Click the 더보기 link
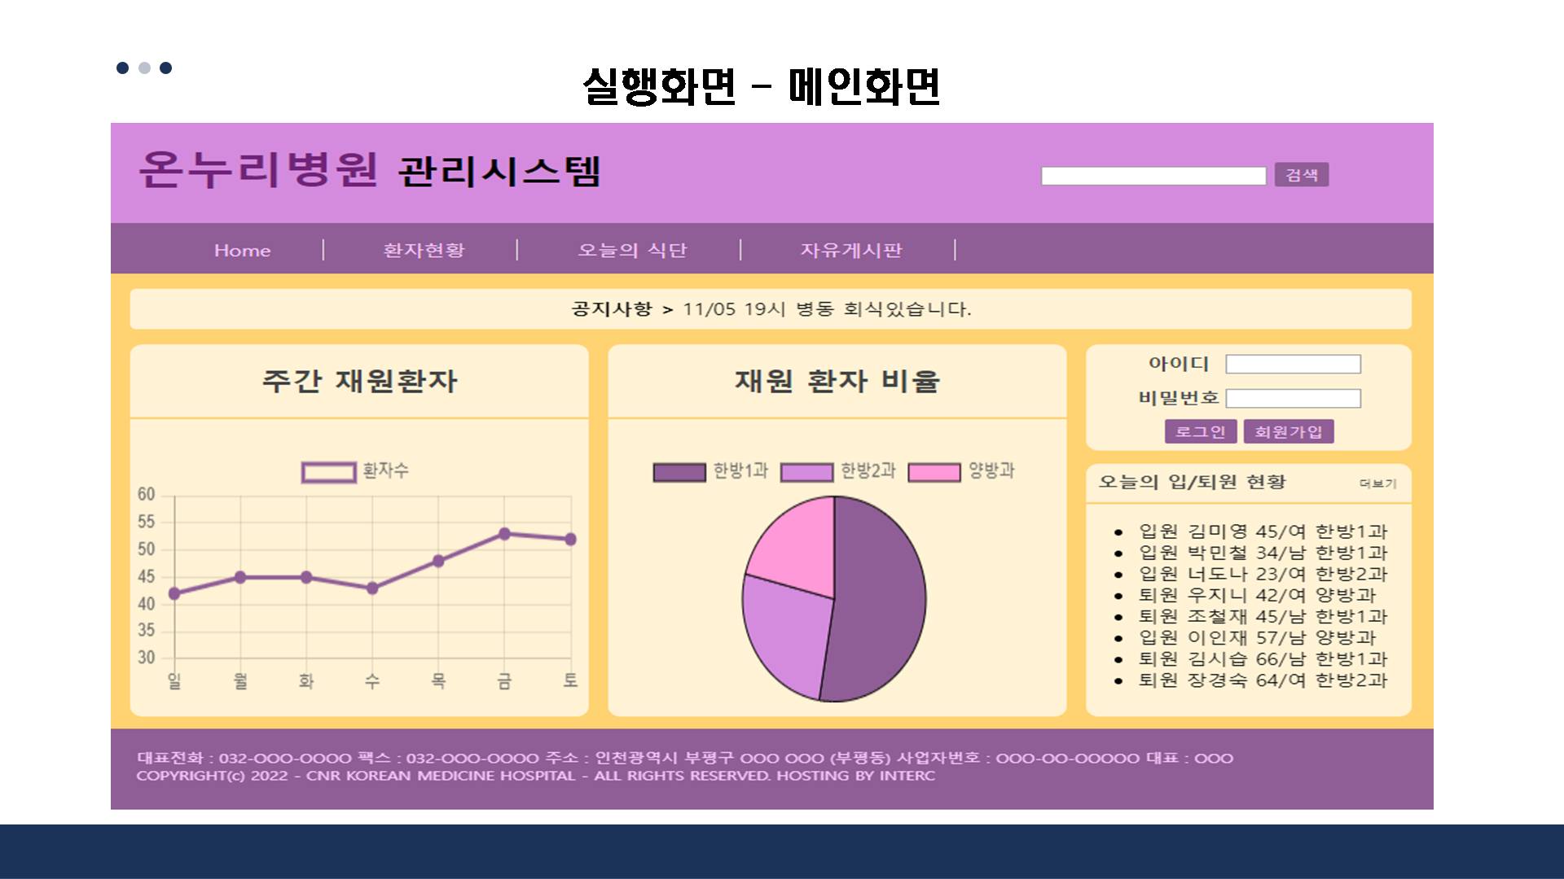 (x=1377, y=483)
